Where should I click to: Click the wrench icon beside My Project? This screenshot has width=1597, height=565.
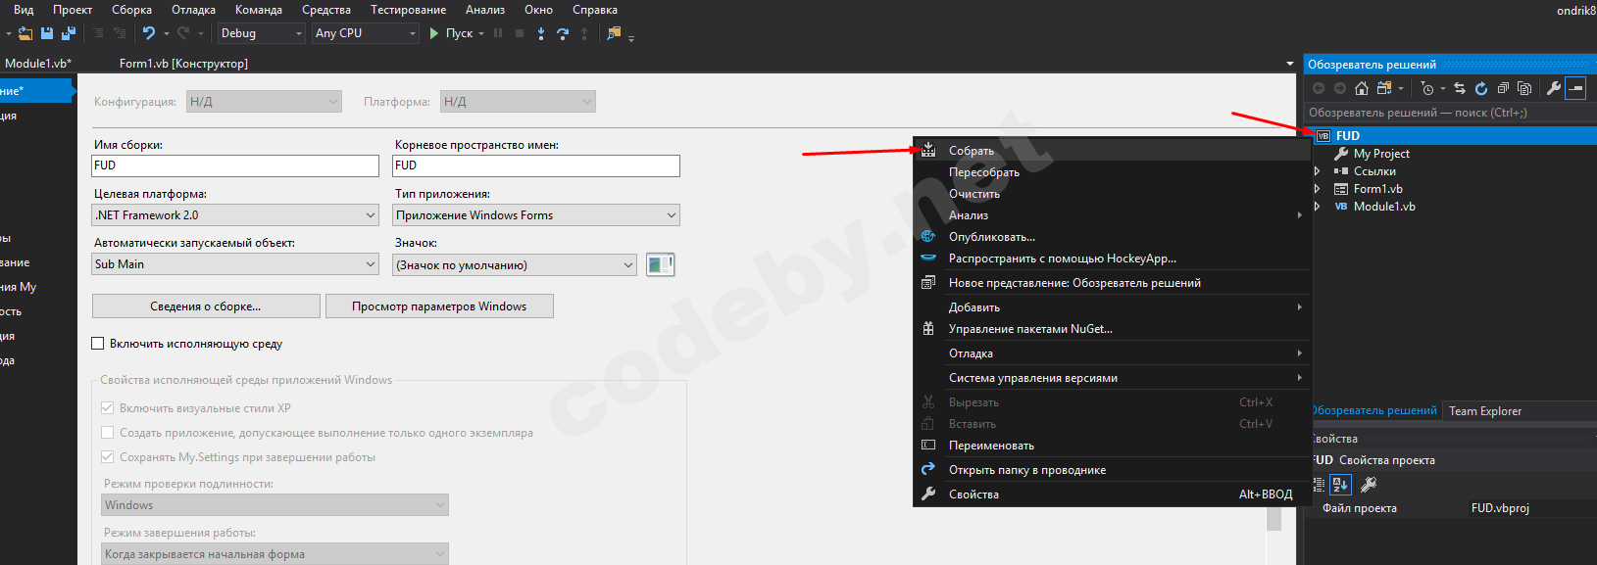click(1341, 154)
